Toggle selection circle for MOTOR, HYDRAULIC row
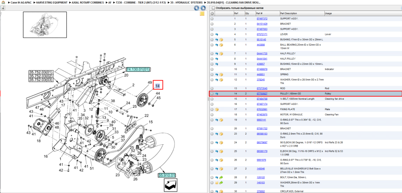The height and width of the screenshot is (193, 402). click(x=212, y=115)
